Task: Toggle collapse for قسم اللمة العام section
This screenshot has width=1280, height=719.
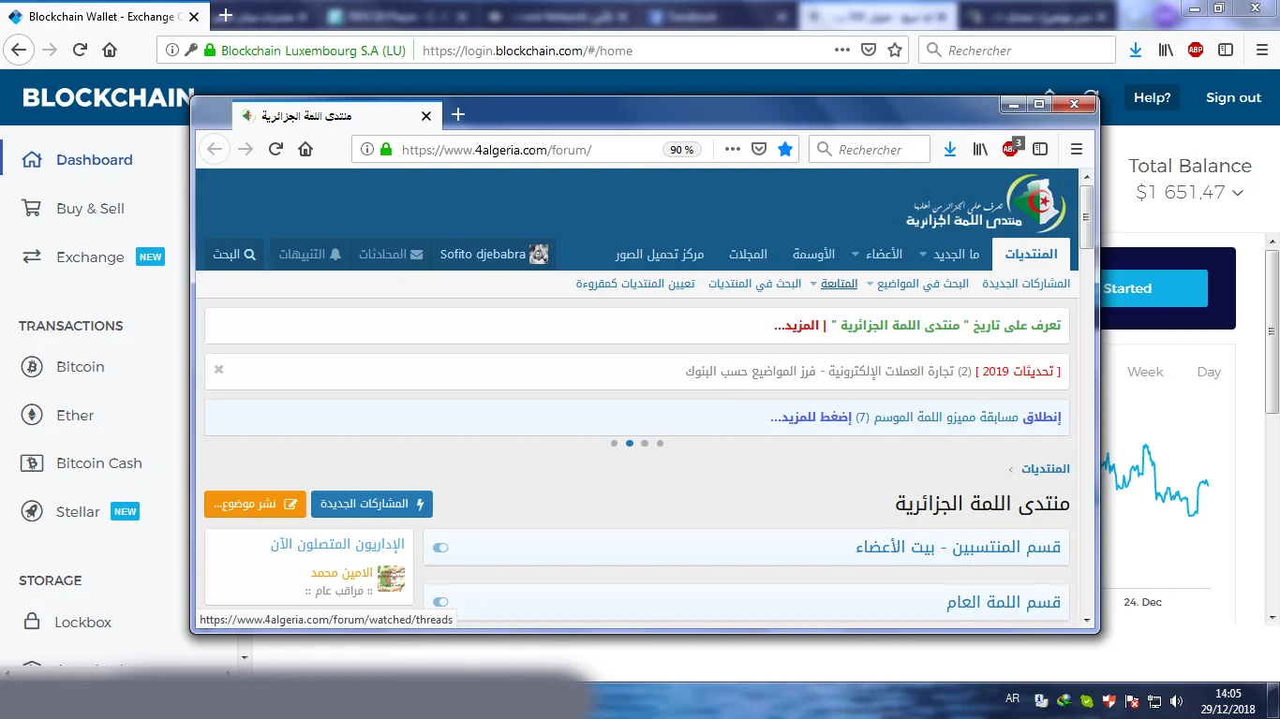Action: click(440, 602)
